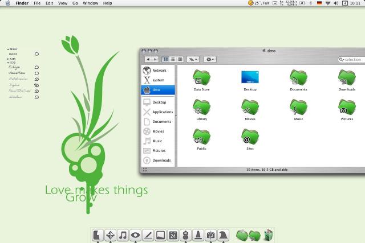Open the Window menu
The height and width of the screenshot is (243, 365).
click(90, 3)
